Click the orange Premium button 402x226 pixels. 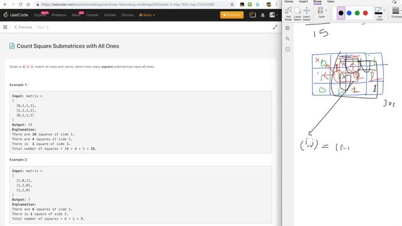[x=232, y=15]
